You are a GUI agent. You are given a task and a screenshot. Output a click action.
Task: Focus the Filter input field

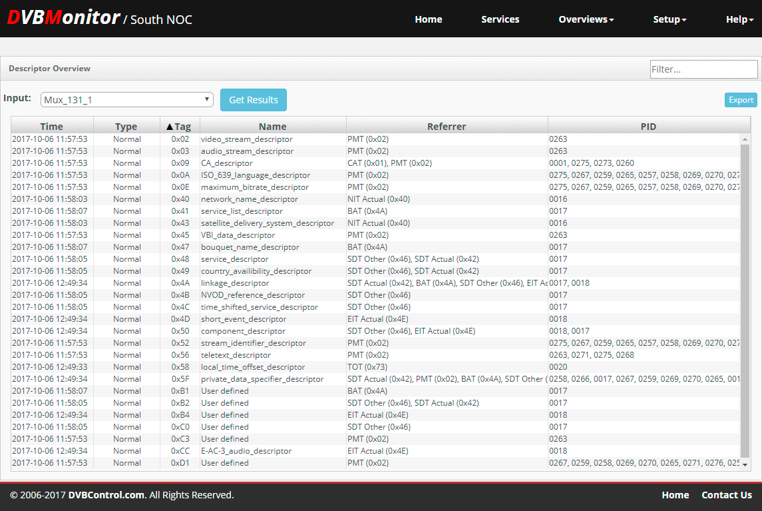click(x=703, y=69)
